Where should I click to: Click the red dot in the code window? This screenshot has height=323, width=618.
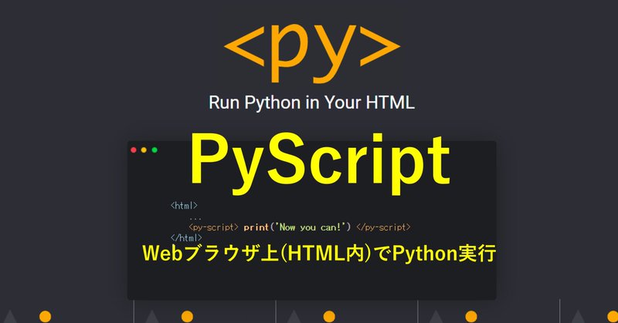134,150
